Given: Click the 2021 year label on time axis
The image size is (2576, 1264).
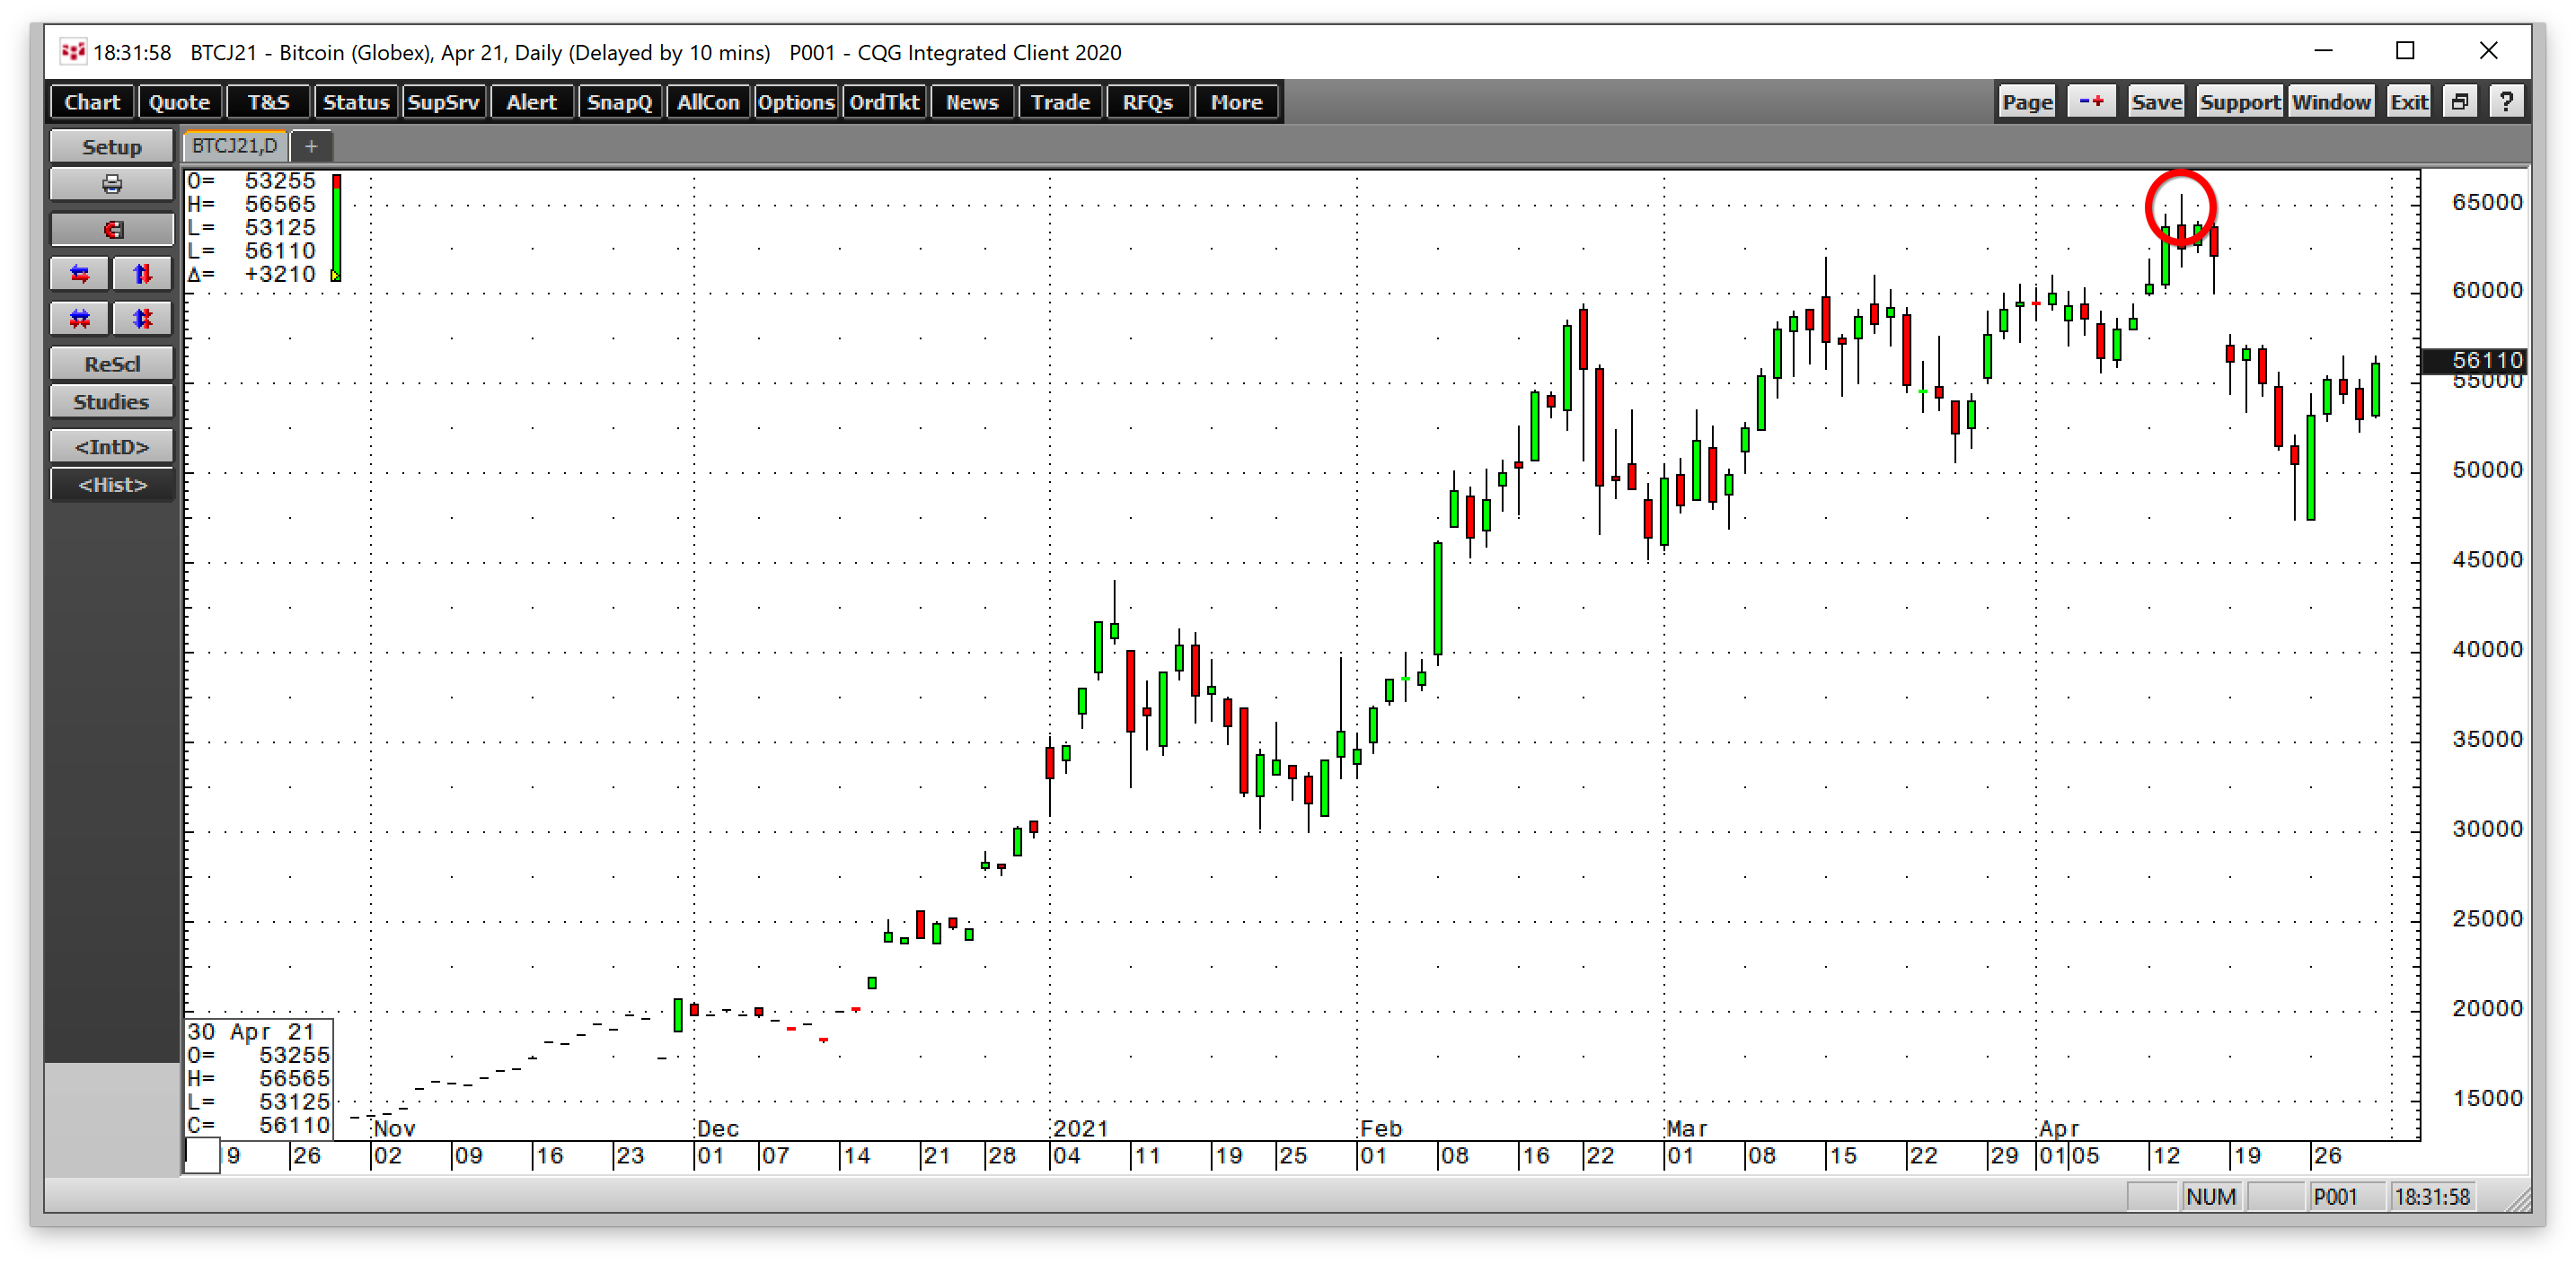Looking at the screenshot, I should (x=1081, y=1128).
